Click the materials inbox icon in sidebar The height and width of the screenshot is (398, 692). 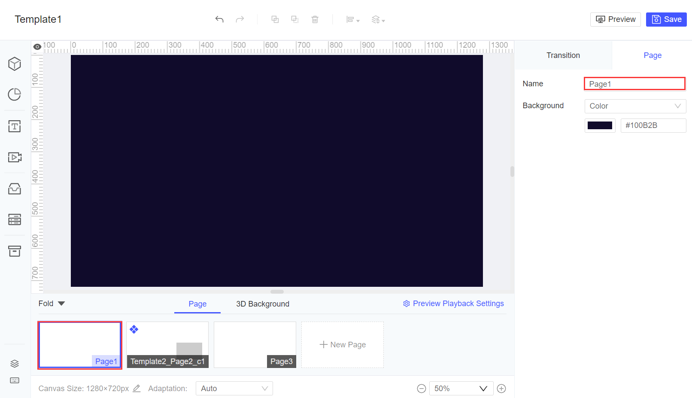point(15,188)
